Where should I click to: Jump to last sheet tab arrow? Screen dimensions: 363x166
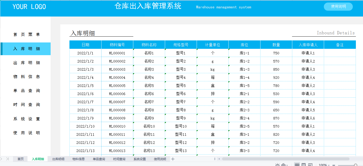(7, 159)
